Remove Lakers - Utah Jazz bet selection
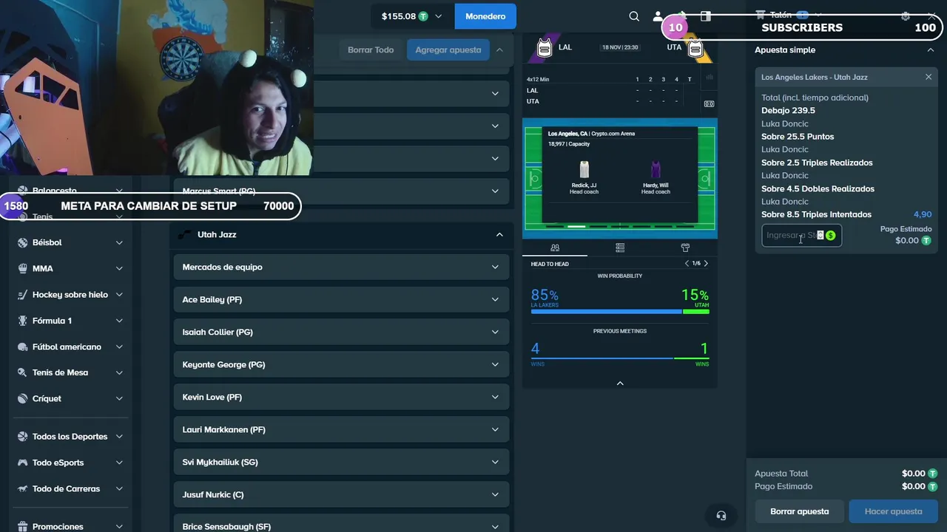 [x=929, y=77]
